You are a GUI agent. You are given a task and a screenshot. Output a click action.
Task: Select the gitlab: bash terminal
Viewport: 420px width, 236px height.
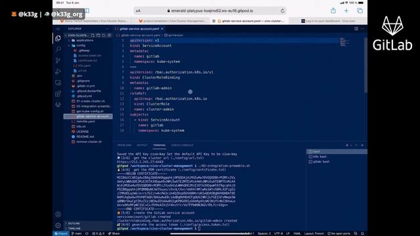[337, 162]
